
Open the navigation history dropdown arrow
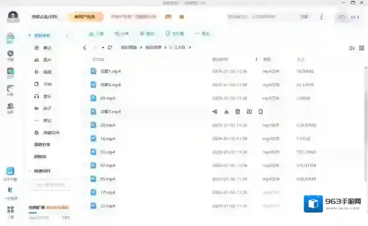(102, 48)
